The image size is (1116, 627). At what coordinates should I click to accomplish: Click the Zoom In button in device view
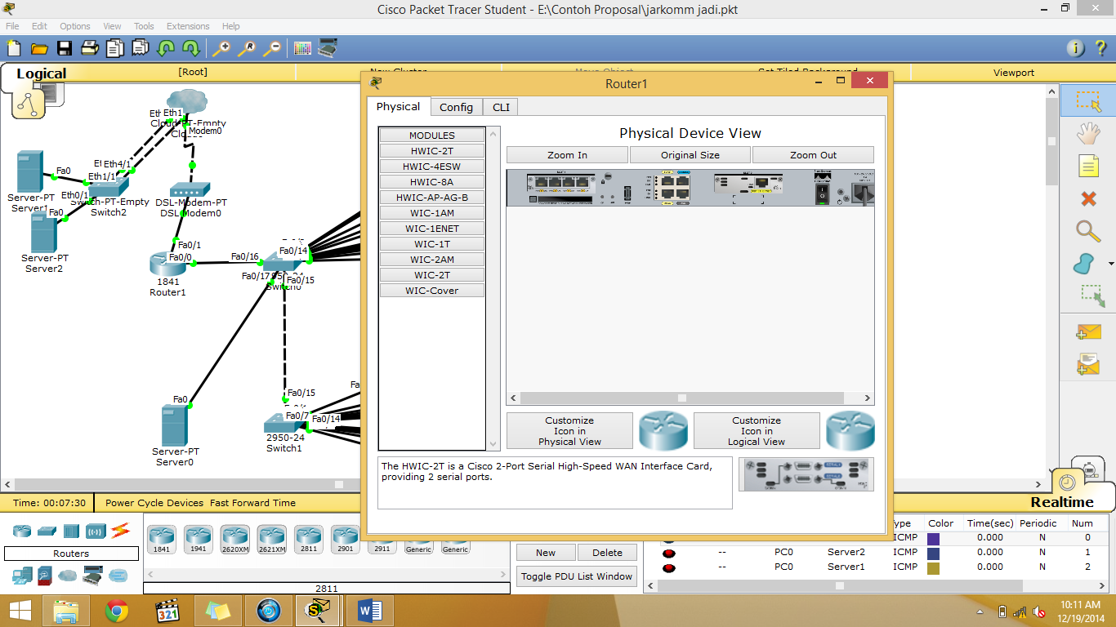point(567,155)
